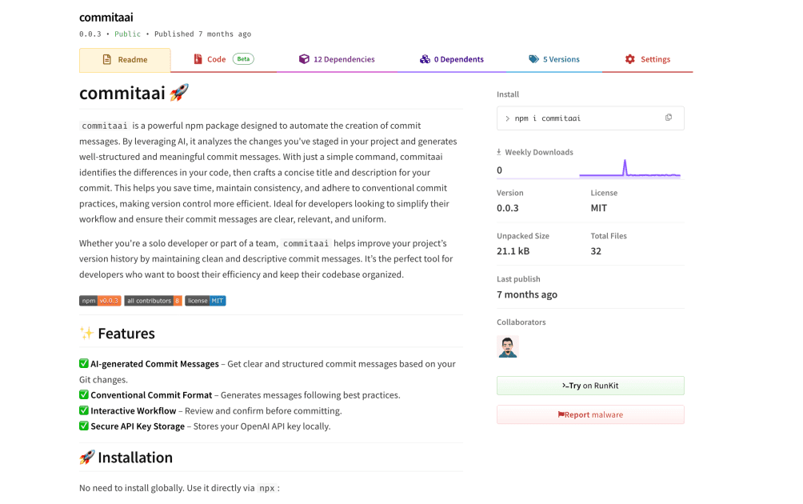Click the Readme file icon

pos(106,60)
